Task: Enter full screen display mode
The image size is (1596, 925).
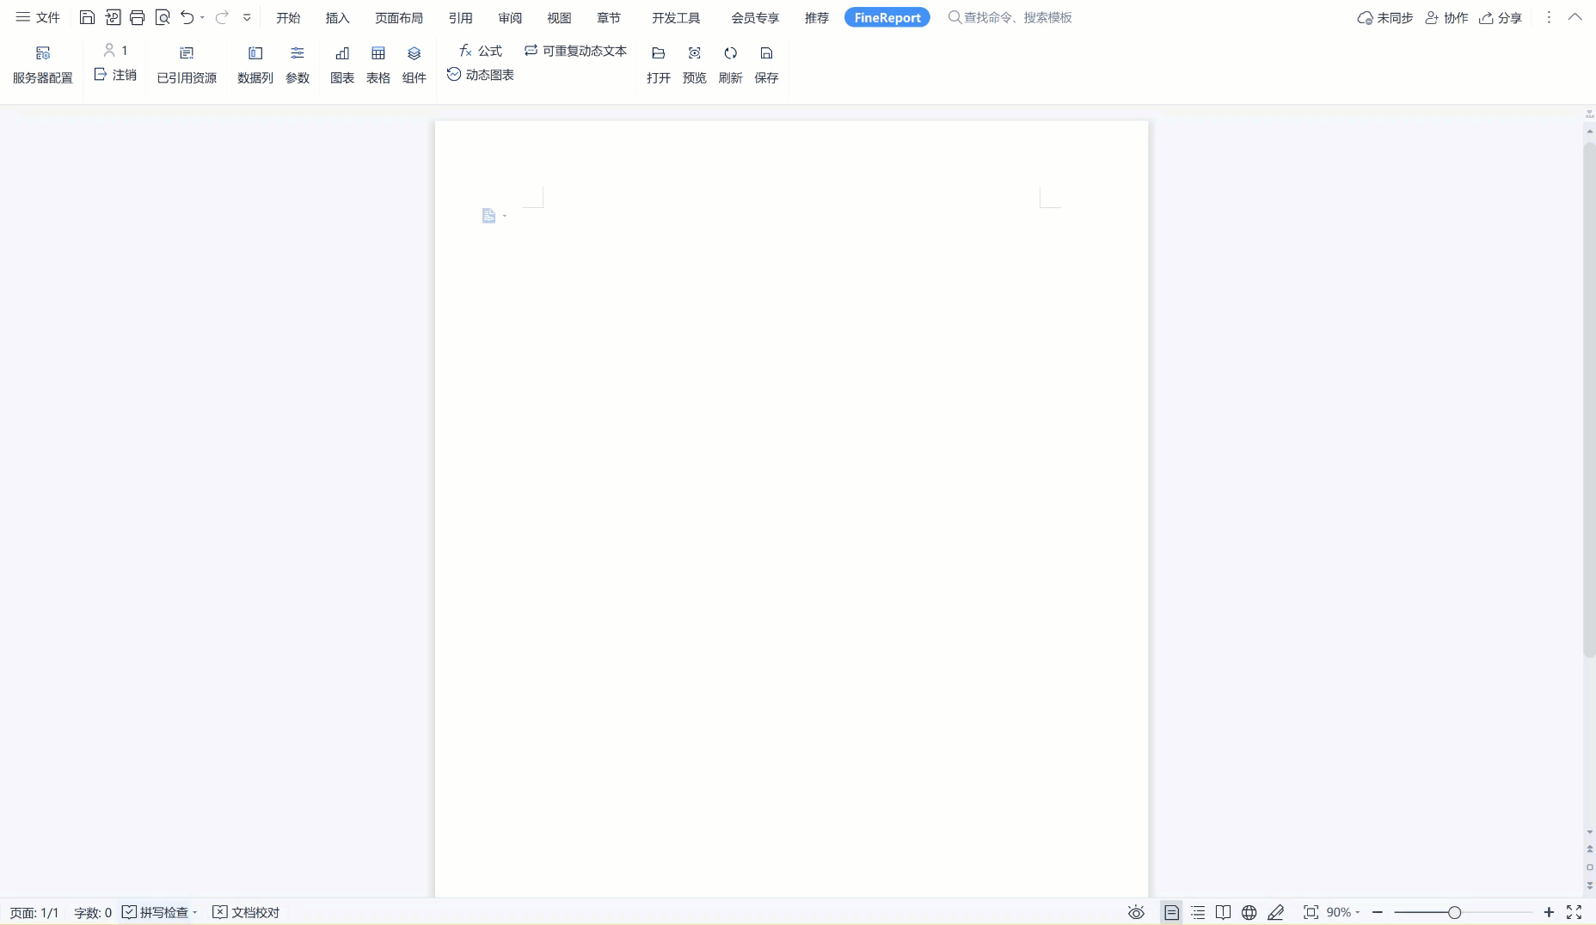Action: (x=1575, y=912)
